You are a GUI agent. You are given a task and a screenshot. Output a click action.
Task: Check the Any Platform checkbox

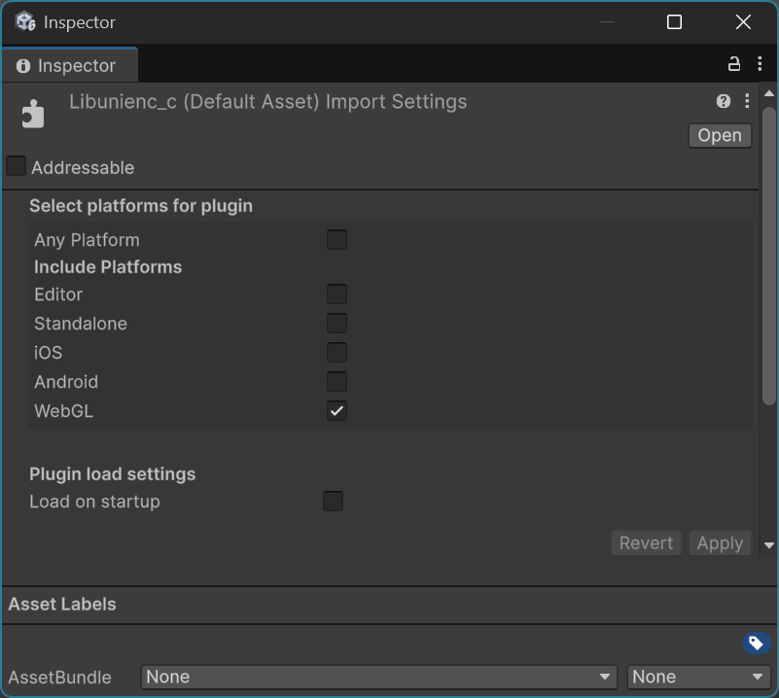[336, 240]
